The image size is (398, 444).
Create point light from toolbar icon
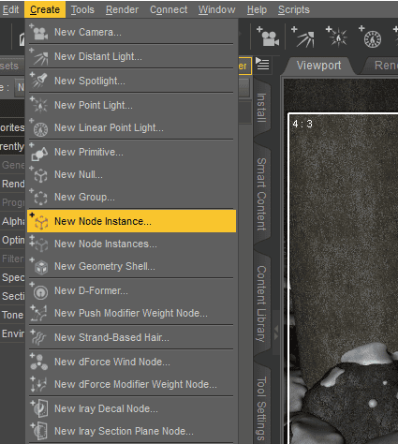click(336, 37)
